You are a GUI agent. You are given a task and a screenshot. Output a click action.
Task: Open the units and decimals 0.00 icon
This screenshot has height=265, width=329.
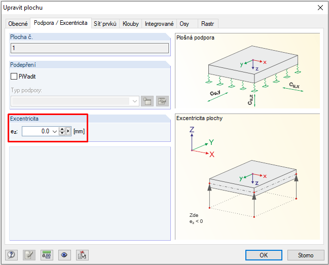(x=47, y=255)
